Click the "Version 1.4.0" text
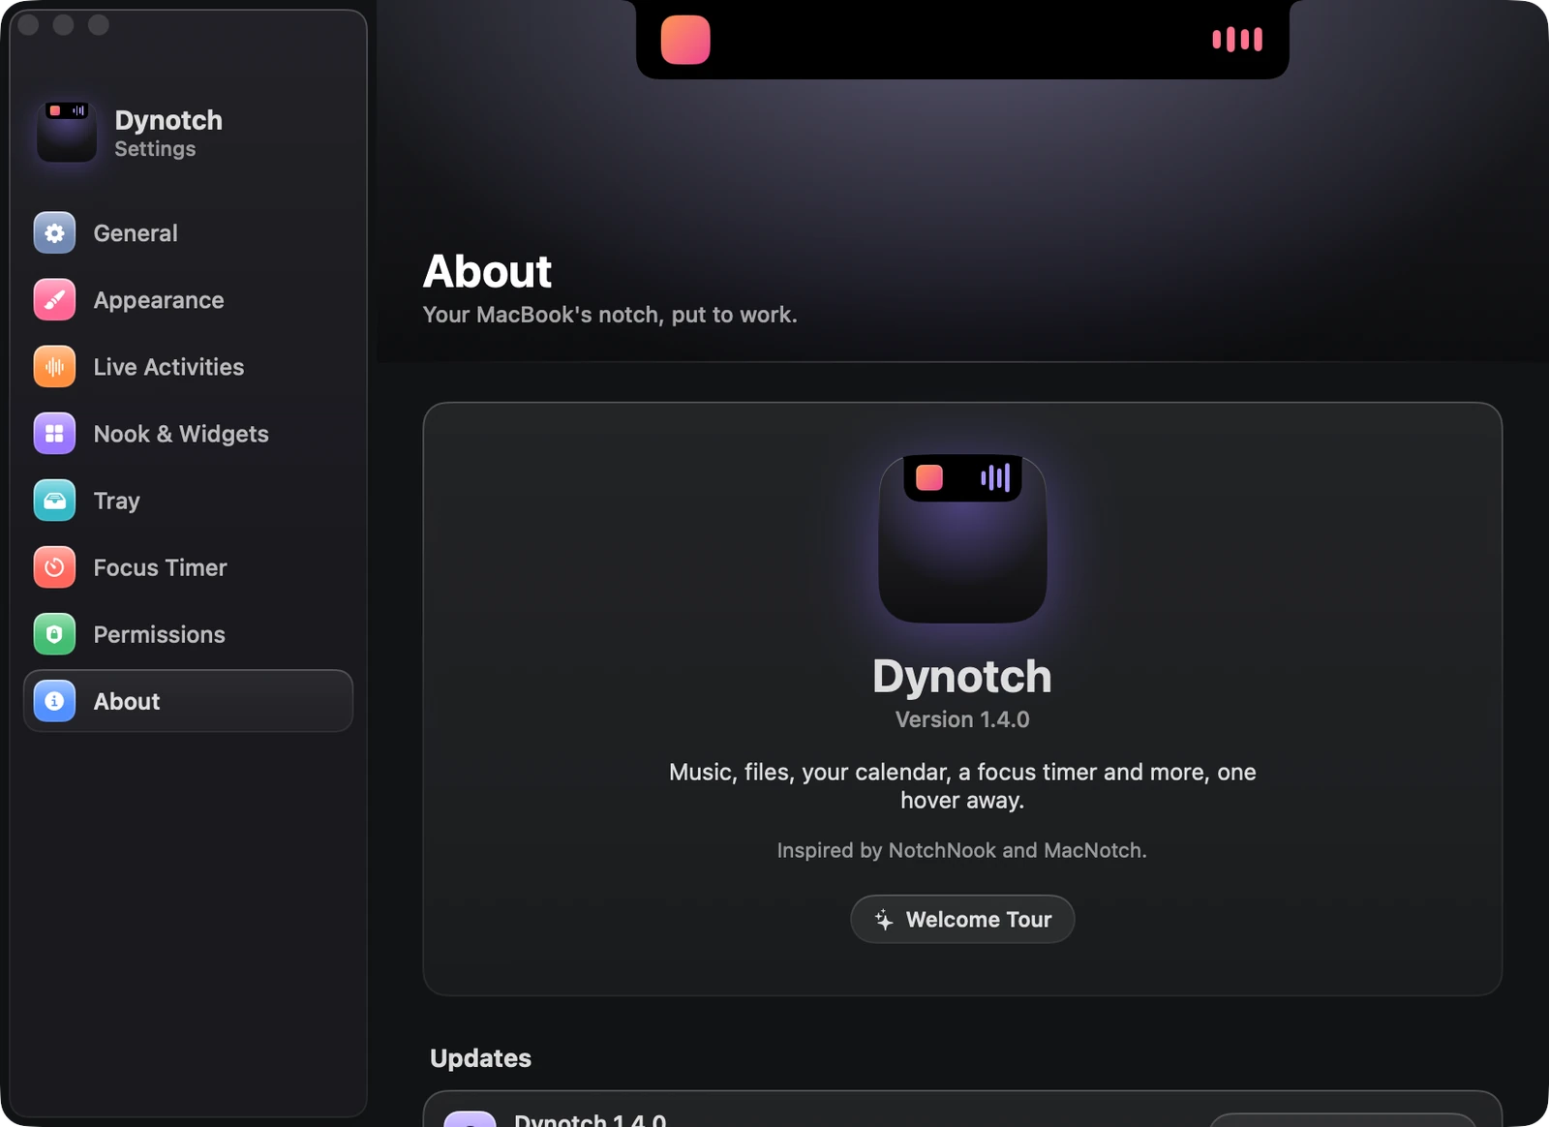Viewport: 1549px width, 1127px height. [962, 719]
